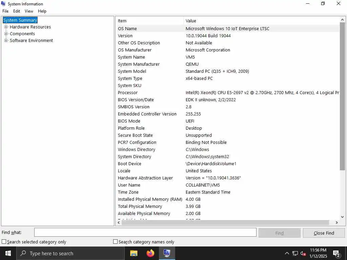The height and width of the screenshot is (260, 347).
Task: Open the Windows Start menu
Action: 8,253
